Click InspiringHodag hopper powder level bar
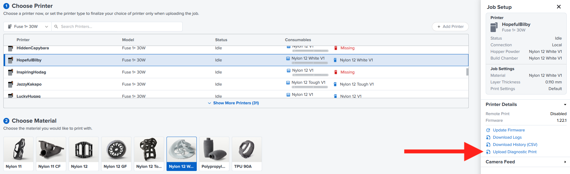Screen dimensions: 570x174 (310, 75)
